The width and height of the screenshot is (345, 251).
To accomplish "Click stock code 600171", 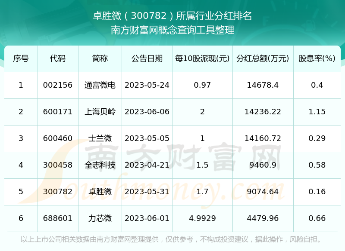I will [x=58, y=112].
